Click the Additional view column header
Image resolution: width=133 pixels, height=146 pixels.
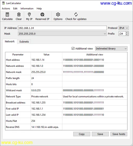pyautogui.click(x=95, y=55)
